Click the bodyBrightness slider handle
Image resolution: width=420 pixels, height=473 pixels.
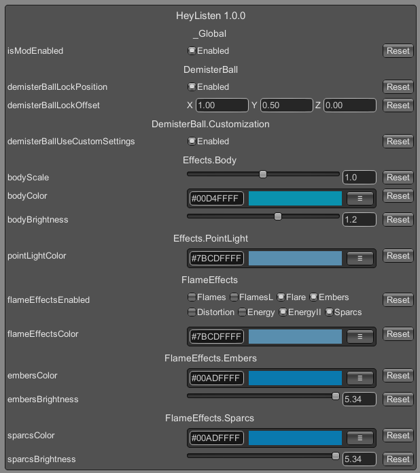pyautogui.click(x=278, y=216)
